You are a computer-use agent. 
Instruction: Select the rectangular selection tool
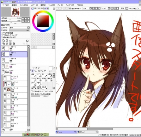33,68
